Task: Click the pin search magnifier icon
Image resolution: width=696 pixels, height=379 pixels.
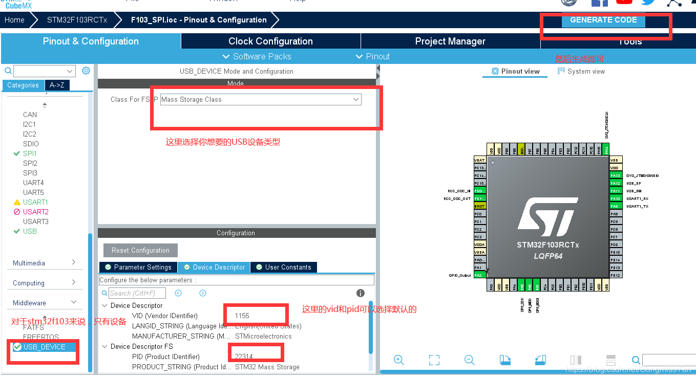Action: click(636, 360)
